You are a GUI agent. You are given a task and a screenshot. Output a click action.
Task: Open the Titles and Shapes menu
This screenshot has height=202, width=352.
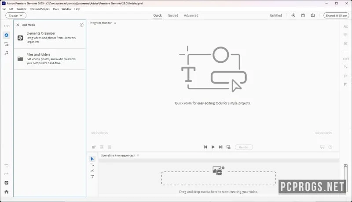pyautogui.click(x=39, y=9)
